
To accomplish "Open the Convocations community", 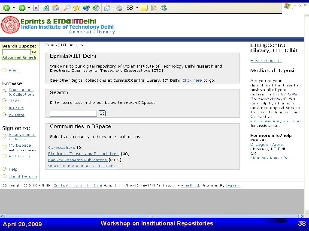I will (x=61, y=147).
